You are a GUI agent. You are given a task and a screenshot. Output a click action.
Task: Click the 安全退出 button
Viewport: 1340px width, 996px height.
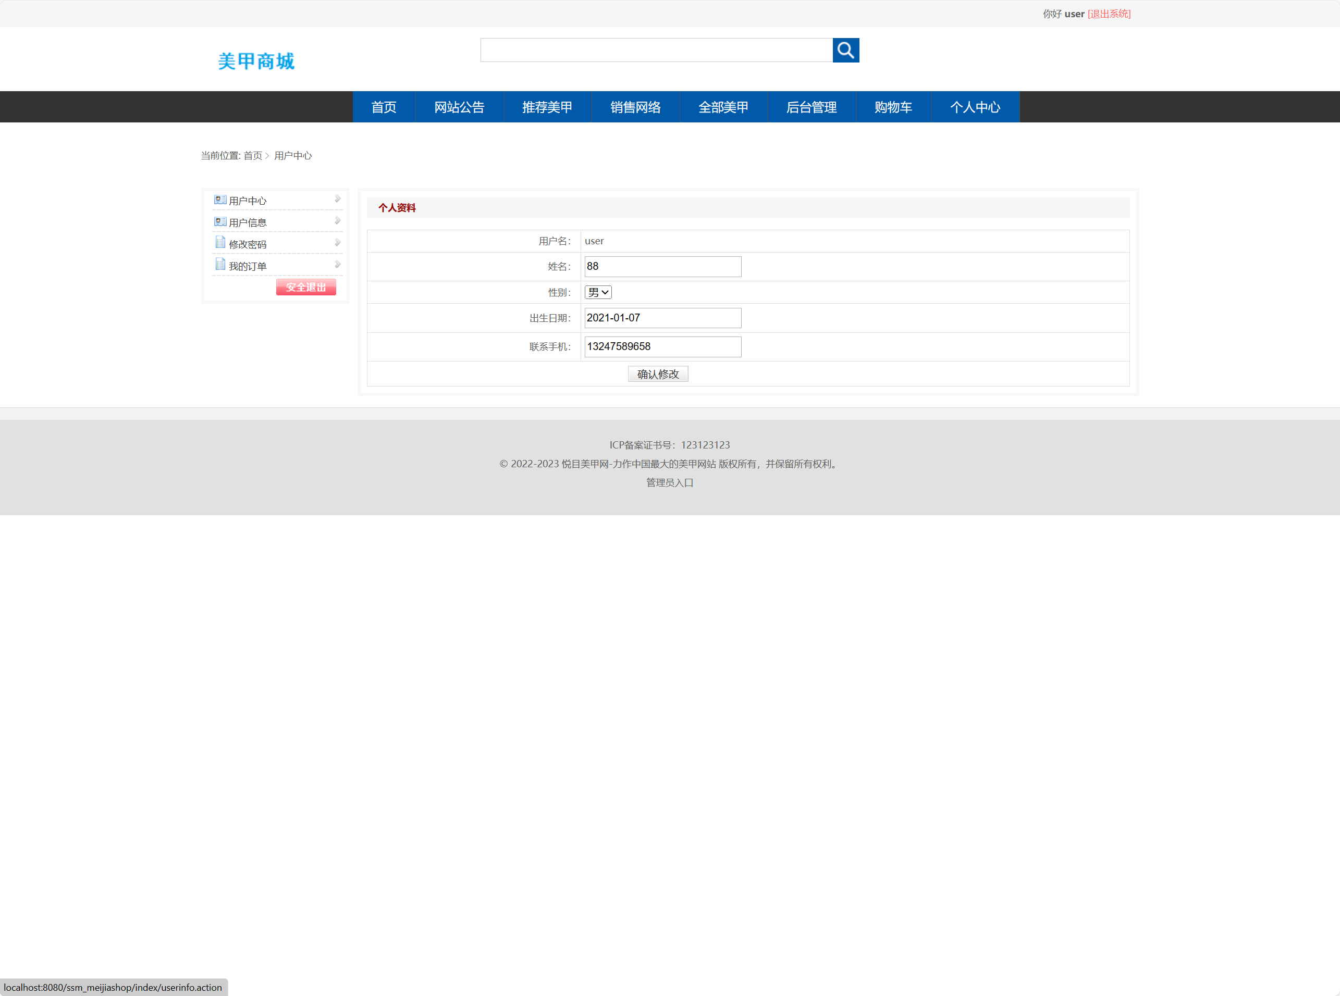click(x=306, y=287)
